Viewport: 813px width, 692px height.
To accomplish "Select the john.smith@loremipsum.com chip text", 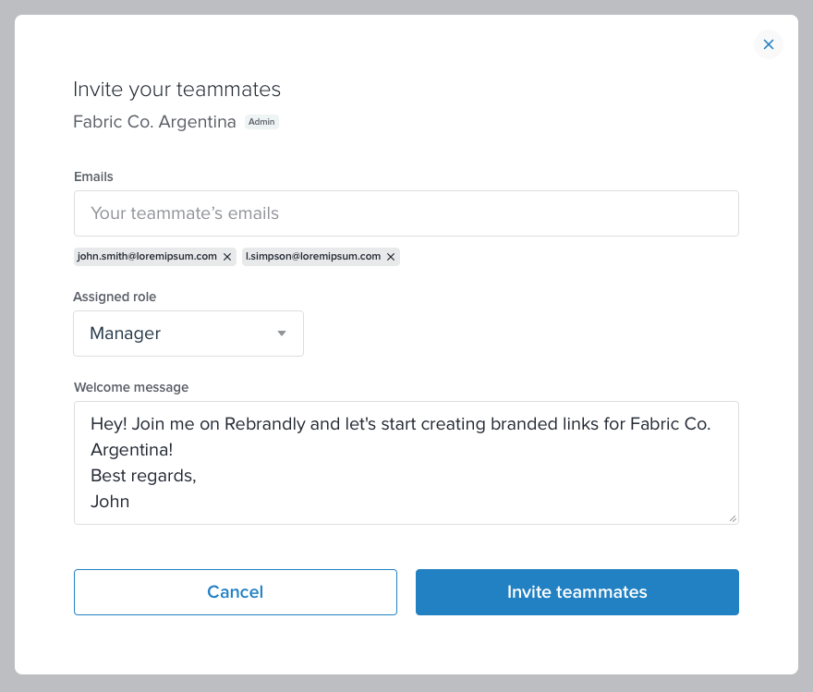I will (x=147, y=256).
